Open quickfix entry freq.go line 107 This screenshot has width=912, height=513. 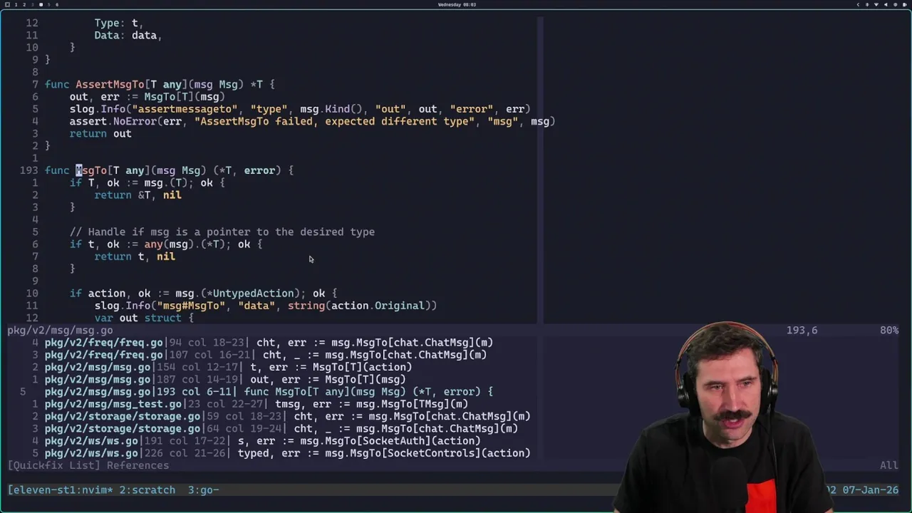266,355
